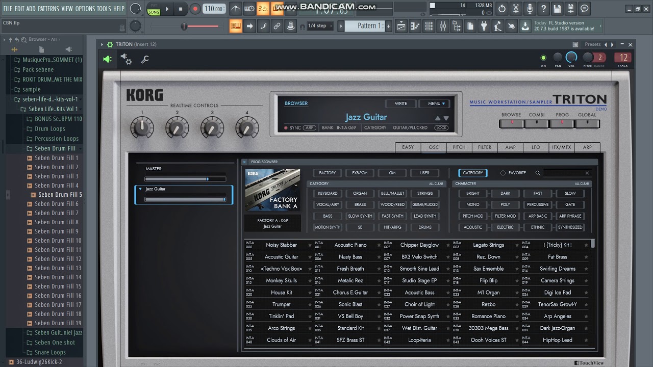
Task: Click the link chain icon in toolbar
Action: 277,26
